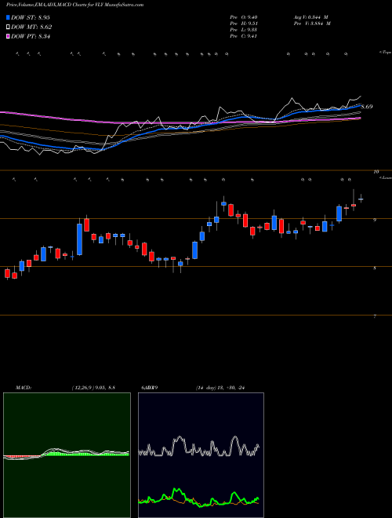Viewport: 392px width, 518px height.
Task: Click the price axis label 10
Action: pyautogui.click(x=376, y=172)
